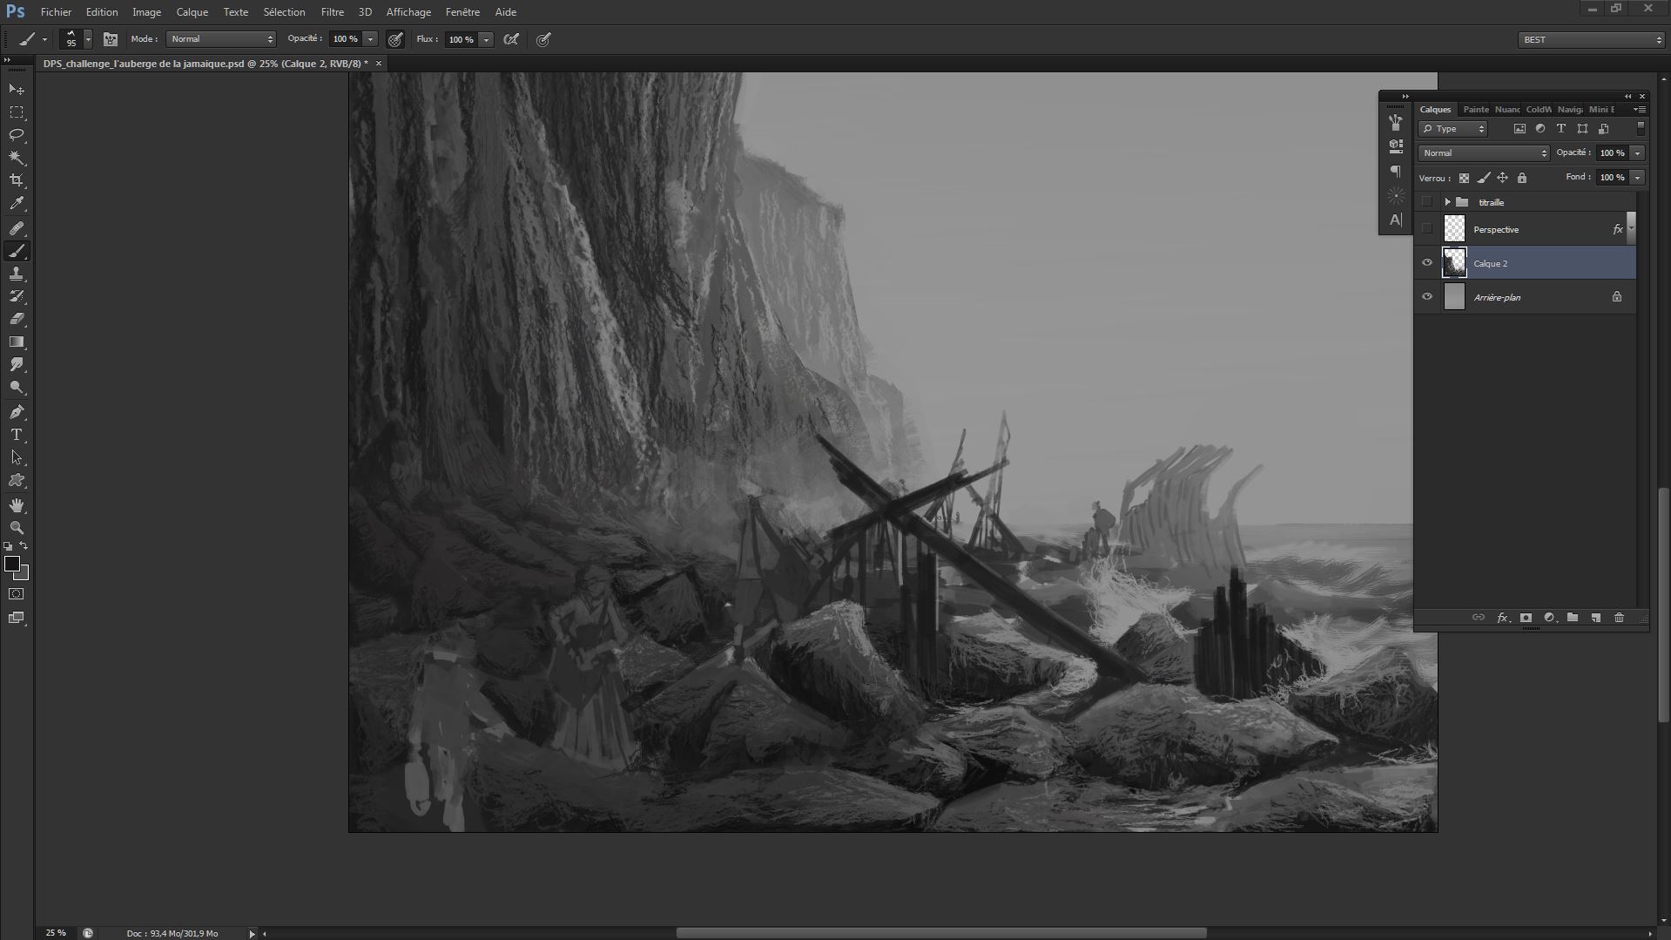
Task: Open the Filtre menu
Action: pyautogui.click(x=332, y=12)
